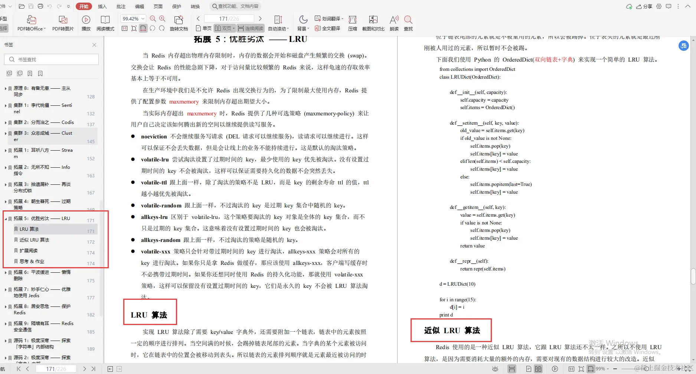
Task: Start 朗读 read-aloud feature
Action: coord(393,22)
